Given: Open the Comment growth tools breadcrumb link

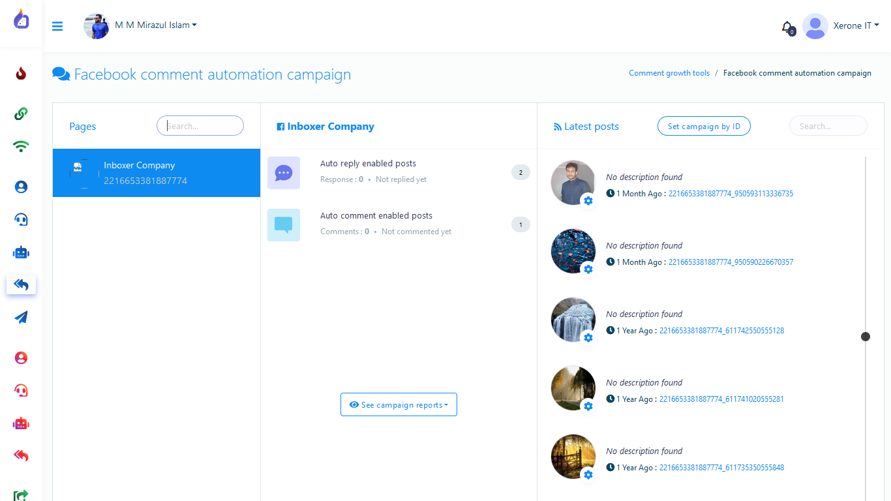Looking at the screenshot, I should [x=669, y=73].
